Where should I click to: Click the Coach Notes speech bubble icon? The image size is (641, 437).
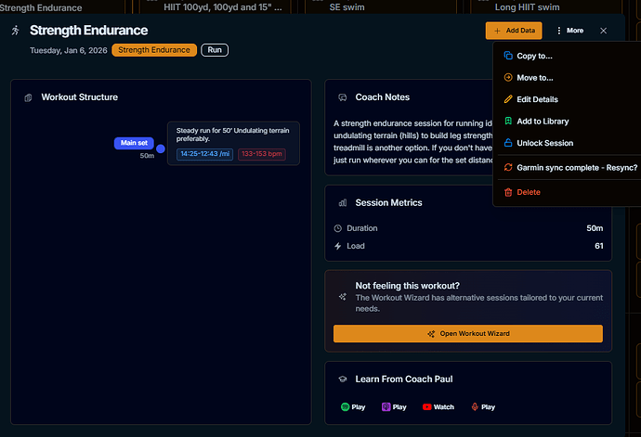coord(343,97)
